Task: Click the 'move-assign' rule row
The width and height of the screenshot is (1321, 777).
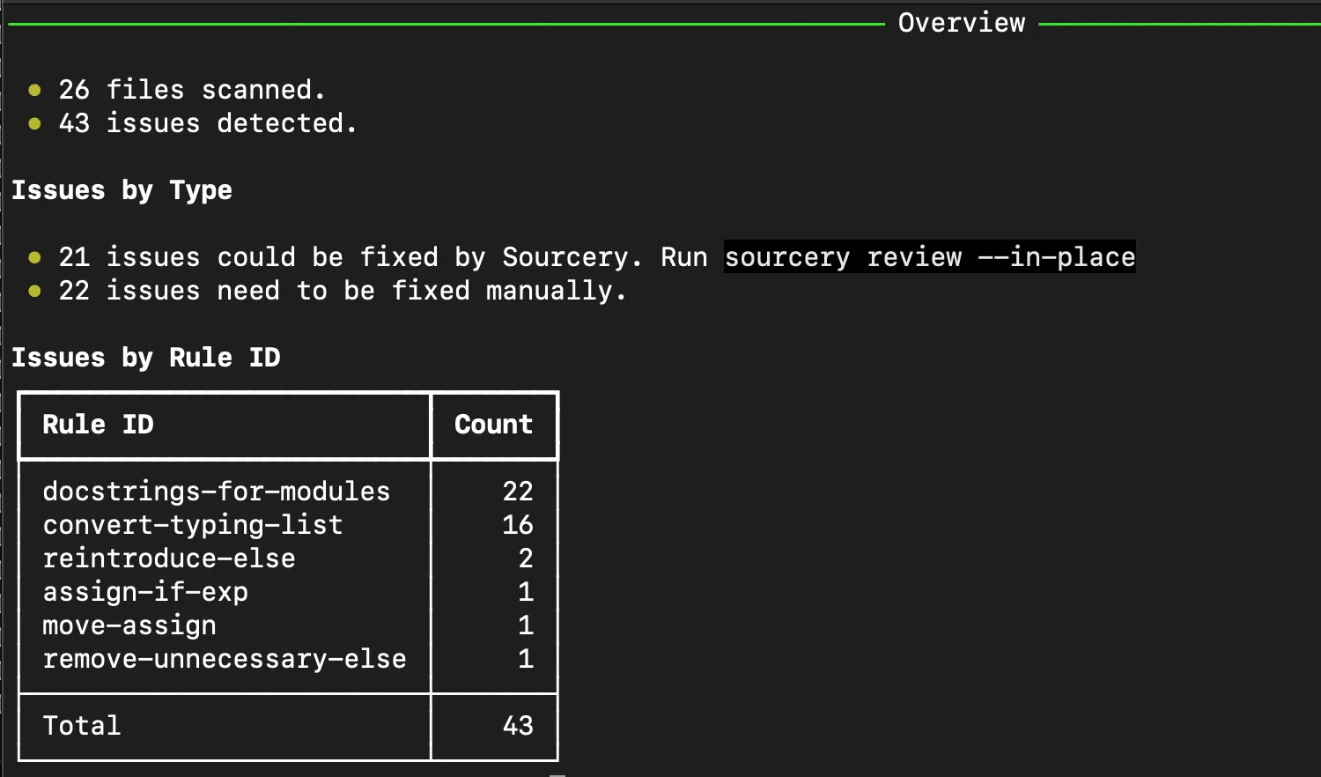Action: (129, 625)
